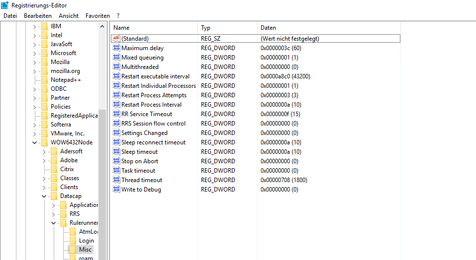Select the Adersoft key

click(71, 151)
